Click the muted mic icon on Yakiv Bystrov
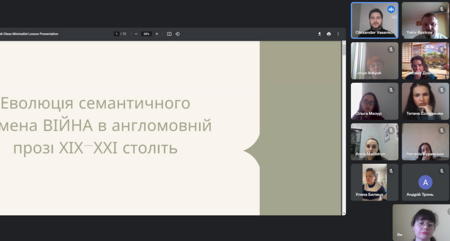The image size is (450, 241). (441, 9)
